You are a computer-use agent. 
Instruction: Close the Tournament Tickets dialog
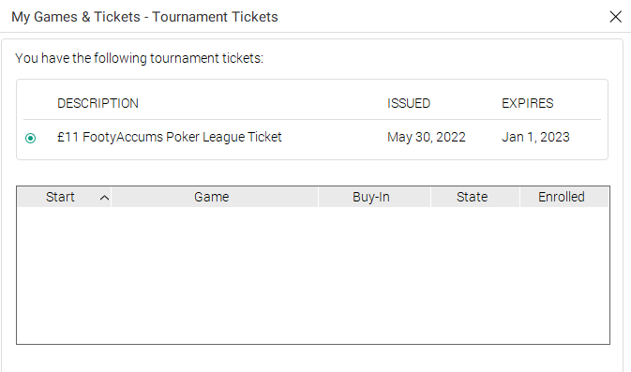click(615, 17)
